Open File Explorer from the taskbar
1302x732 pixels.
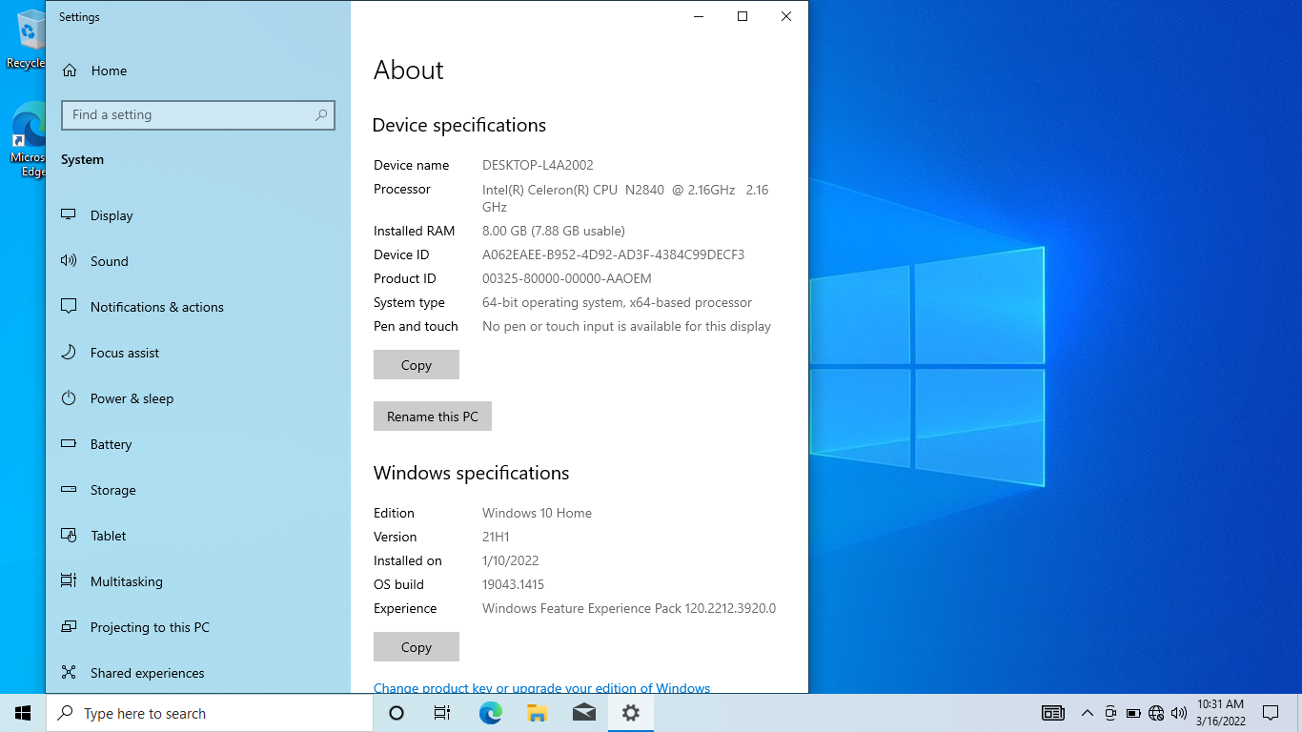(x=537, y=713)
